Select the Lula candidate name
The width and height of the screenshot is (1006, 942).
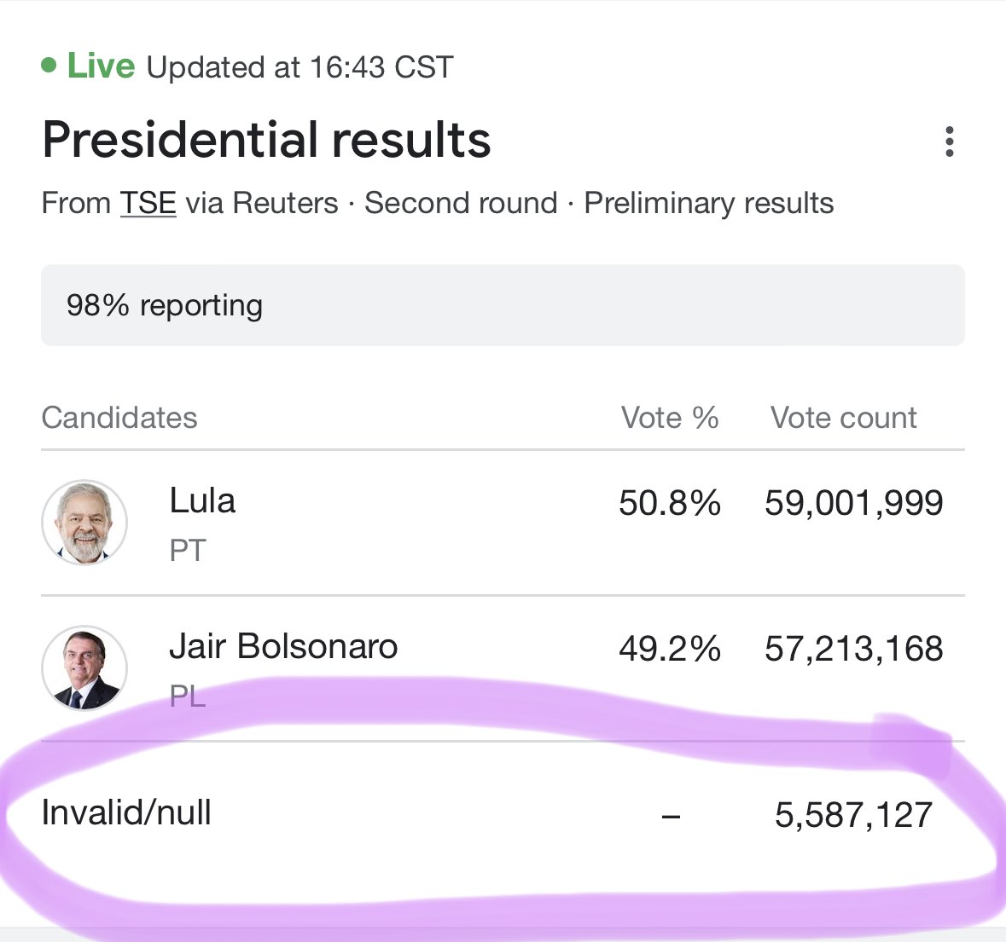click(202, 500)
